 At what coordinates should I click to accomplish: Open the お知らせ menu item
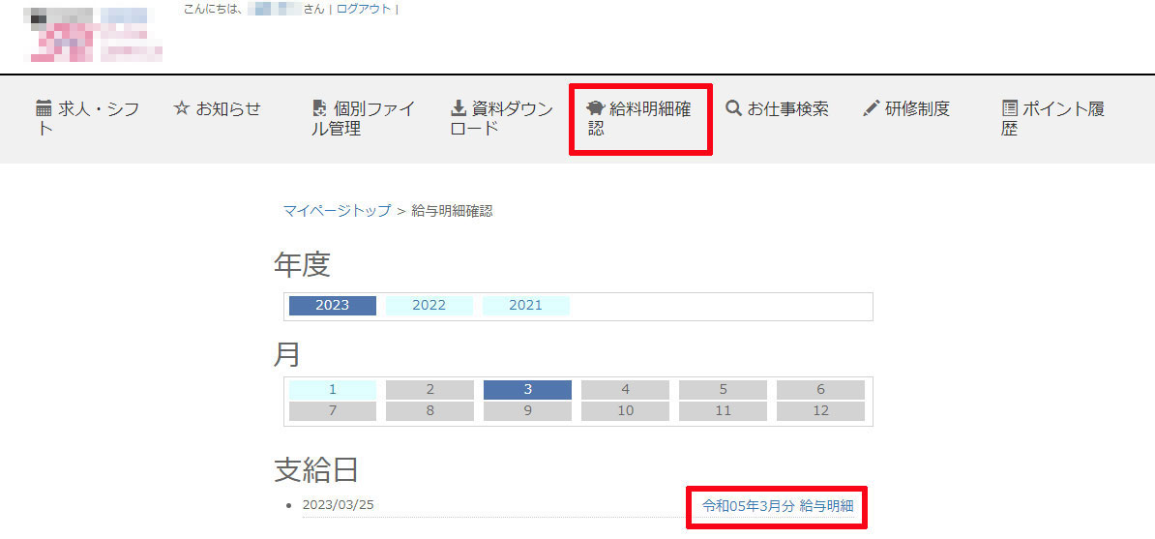[218, 109]
